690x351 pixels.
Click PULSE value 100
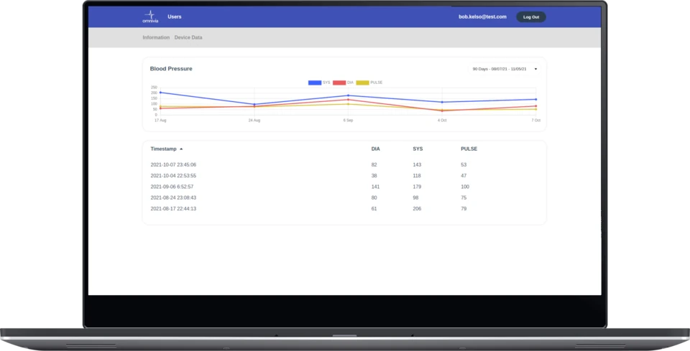point(465,187)
